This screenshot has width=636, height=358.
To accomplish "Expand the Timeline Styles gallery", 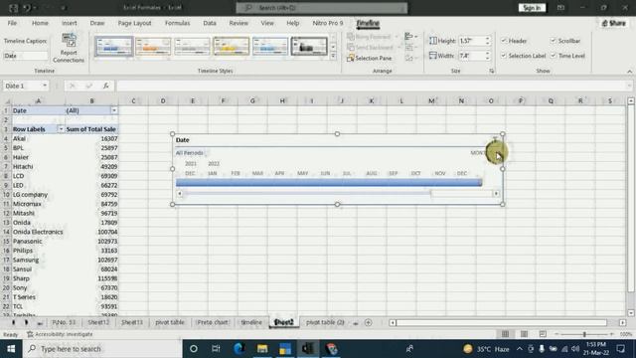I will tap(333, 56).
